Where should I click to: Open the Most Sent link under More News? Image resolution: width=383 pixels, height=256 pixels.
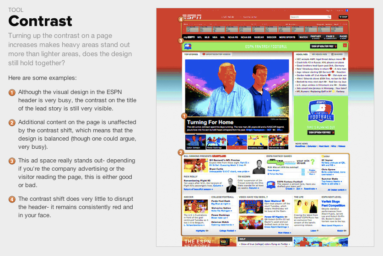point(324,146)
